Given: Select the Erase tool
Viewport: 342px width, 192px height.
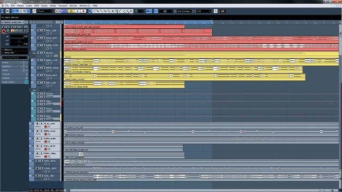Looking at the screenshot, I should tap(105, 11).
